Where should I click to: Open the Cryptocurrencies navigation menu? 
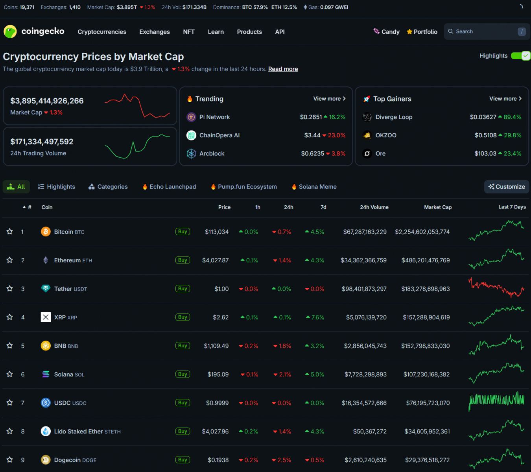102,32
